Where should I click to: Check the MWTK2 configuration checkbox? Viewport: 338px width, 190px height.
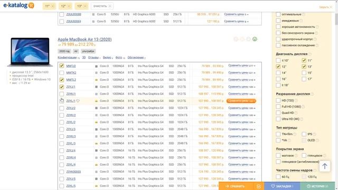pos(62,73)
